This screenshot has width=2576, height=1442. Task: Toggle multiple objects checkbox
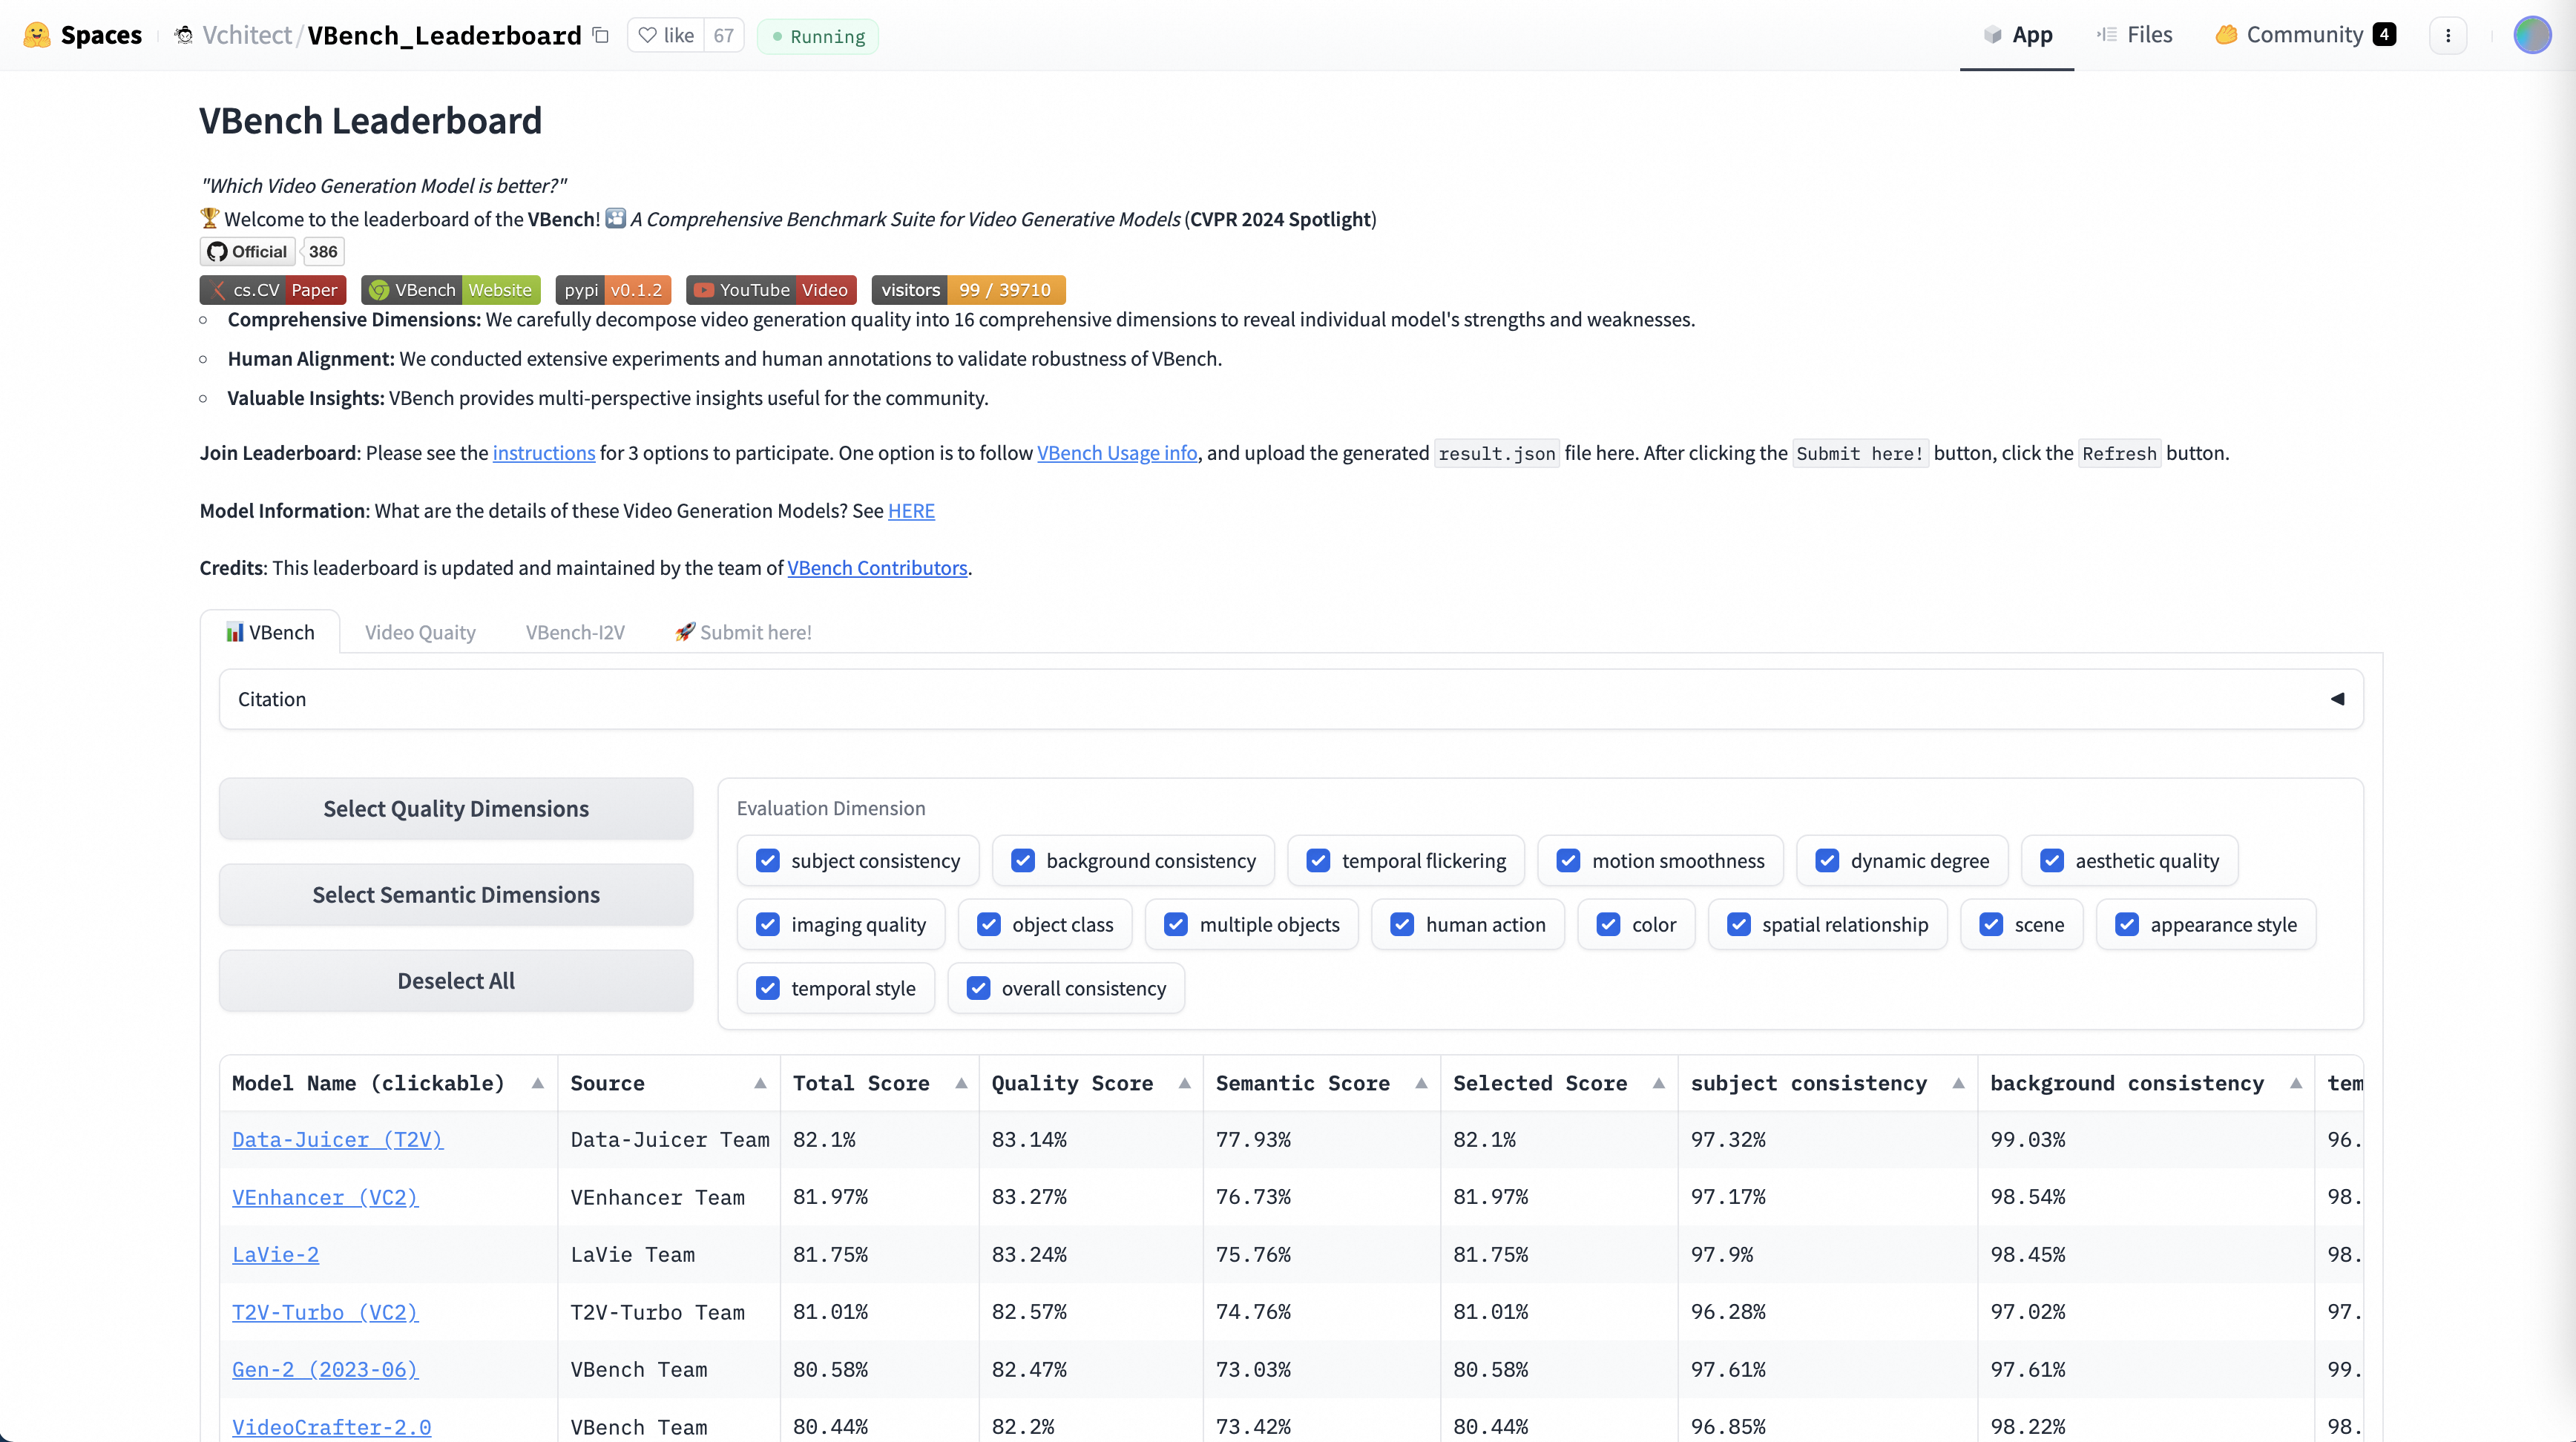point(1176,925)
